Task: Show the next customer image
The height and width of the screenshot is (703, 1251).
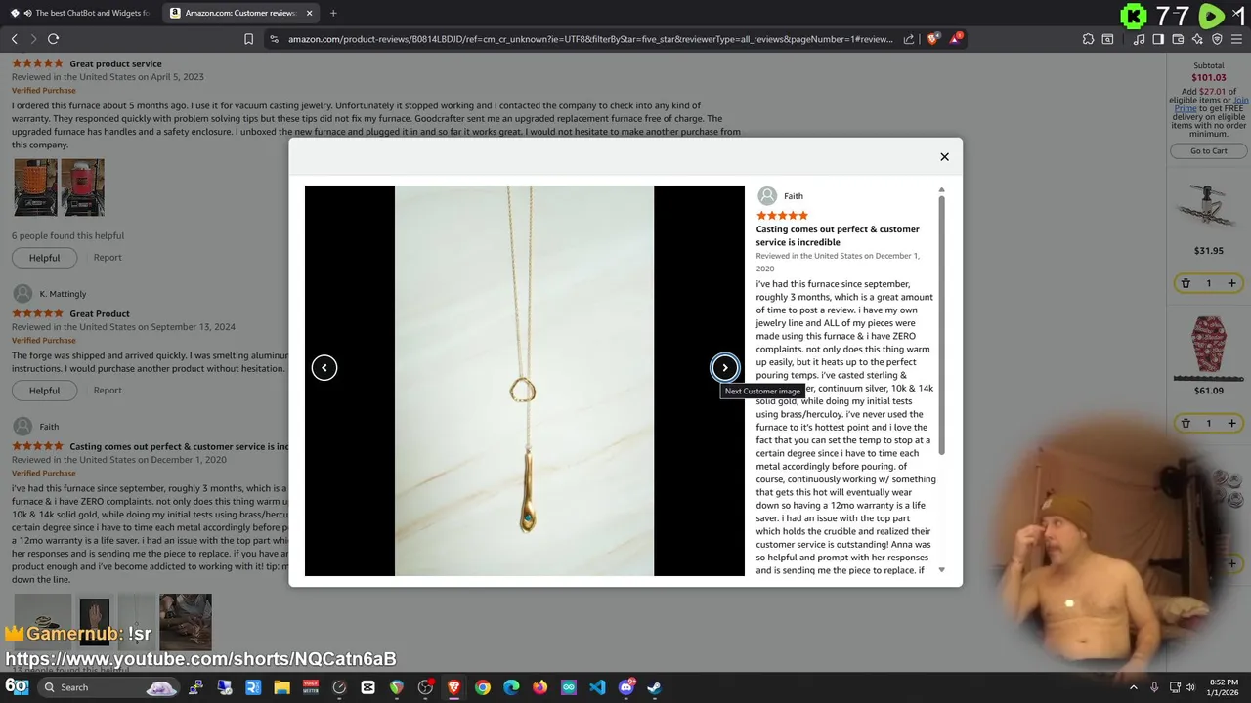Action: pyautogui.click(x=724, y=368)
